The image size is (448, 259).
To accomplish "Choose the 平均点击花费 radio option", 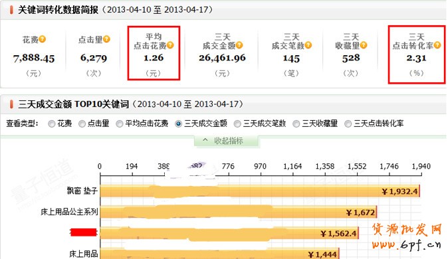I will pos(120,124).
